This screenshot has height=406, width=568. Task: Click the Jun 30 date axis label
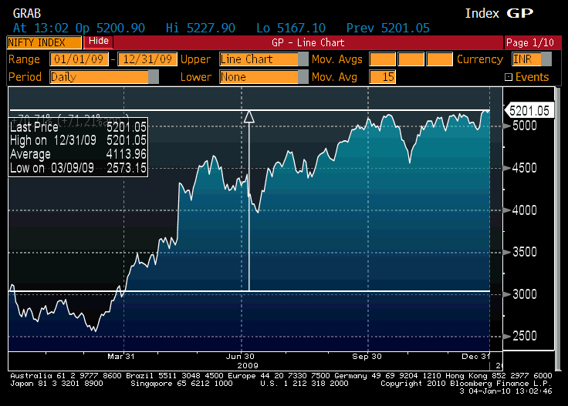click(242, 357)
